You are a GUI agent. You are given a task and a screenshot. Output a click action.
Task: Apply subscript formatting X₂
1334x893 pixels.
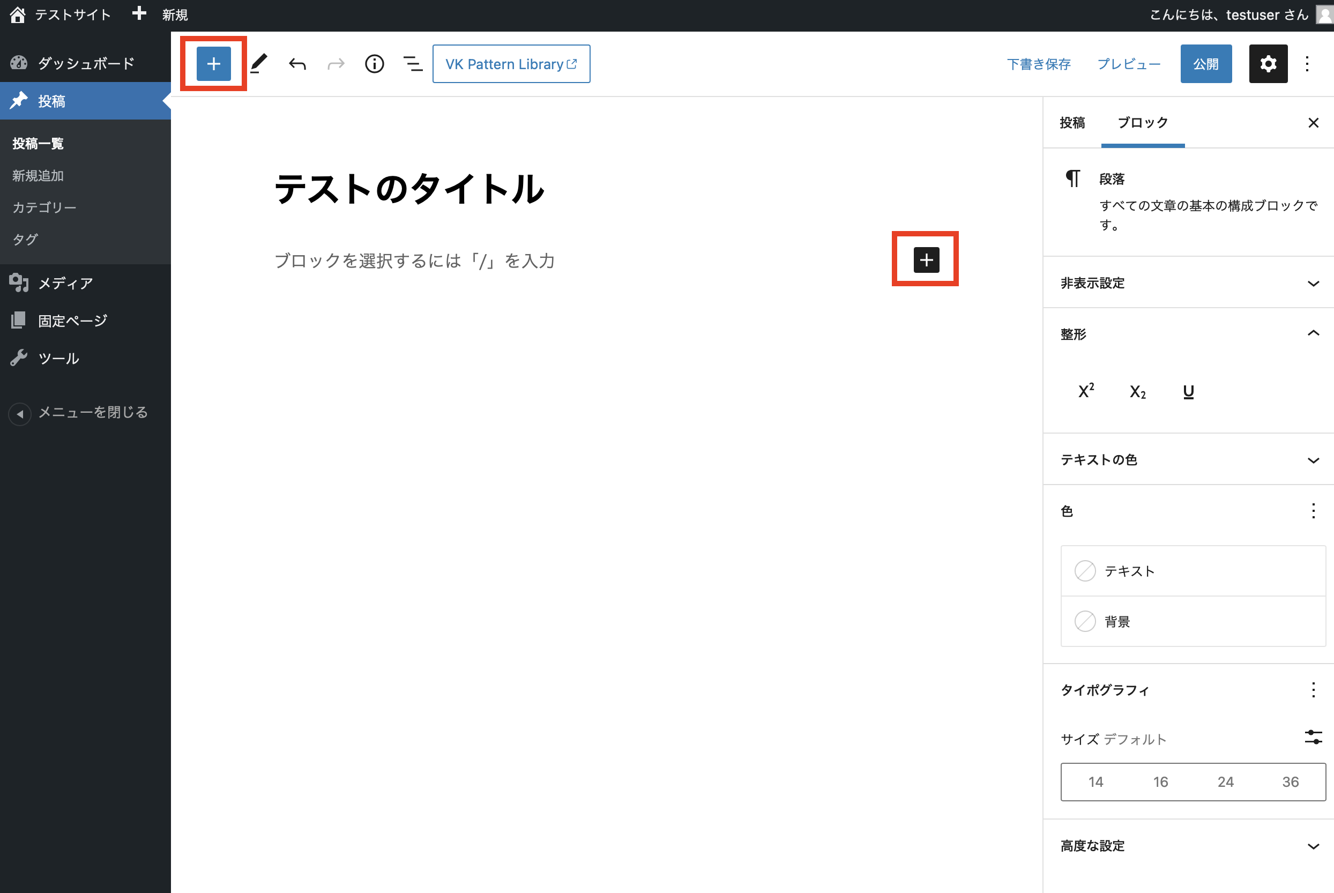1137,391
